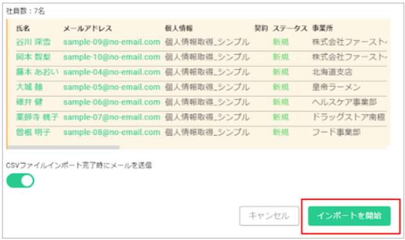The height and width of the screenshot is (240, 405).
Task: Click email sample-09@no-email.com
Action: click(x=112, y=42)
